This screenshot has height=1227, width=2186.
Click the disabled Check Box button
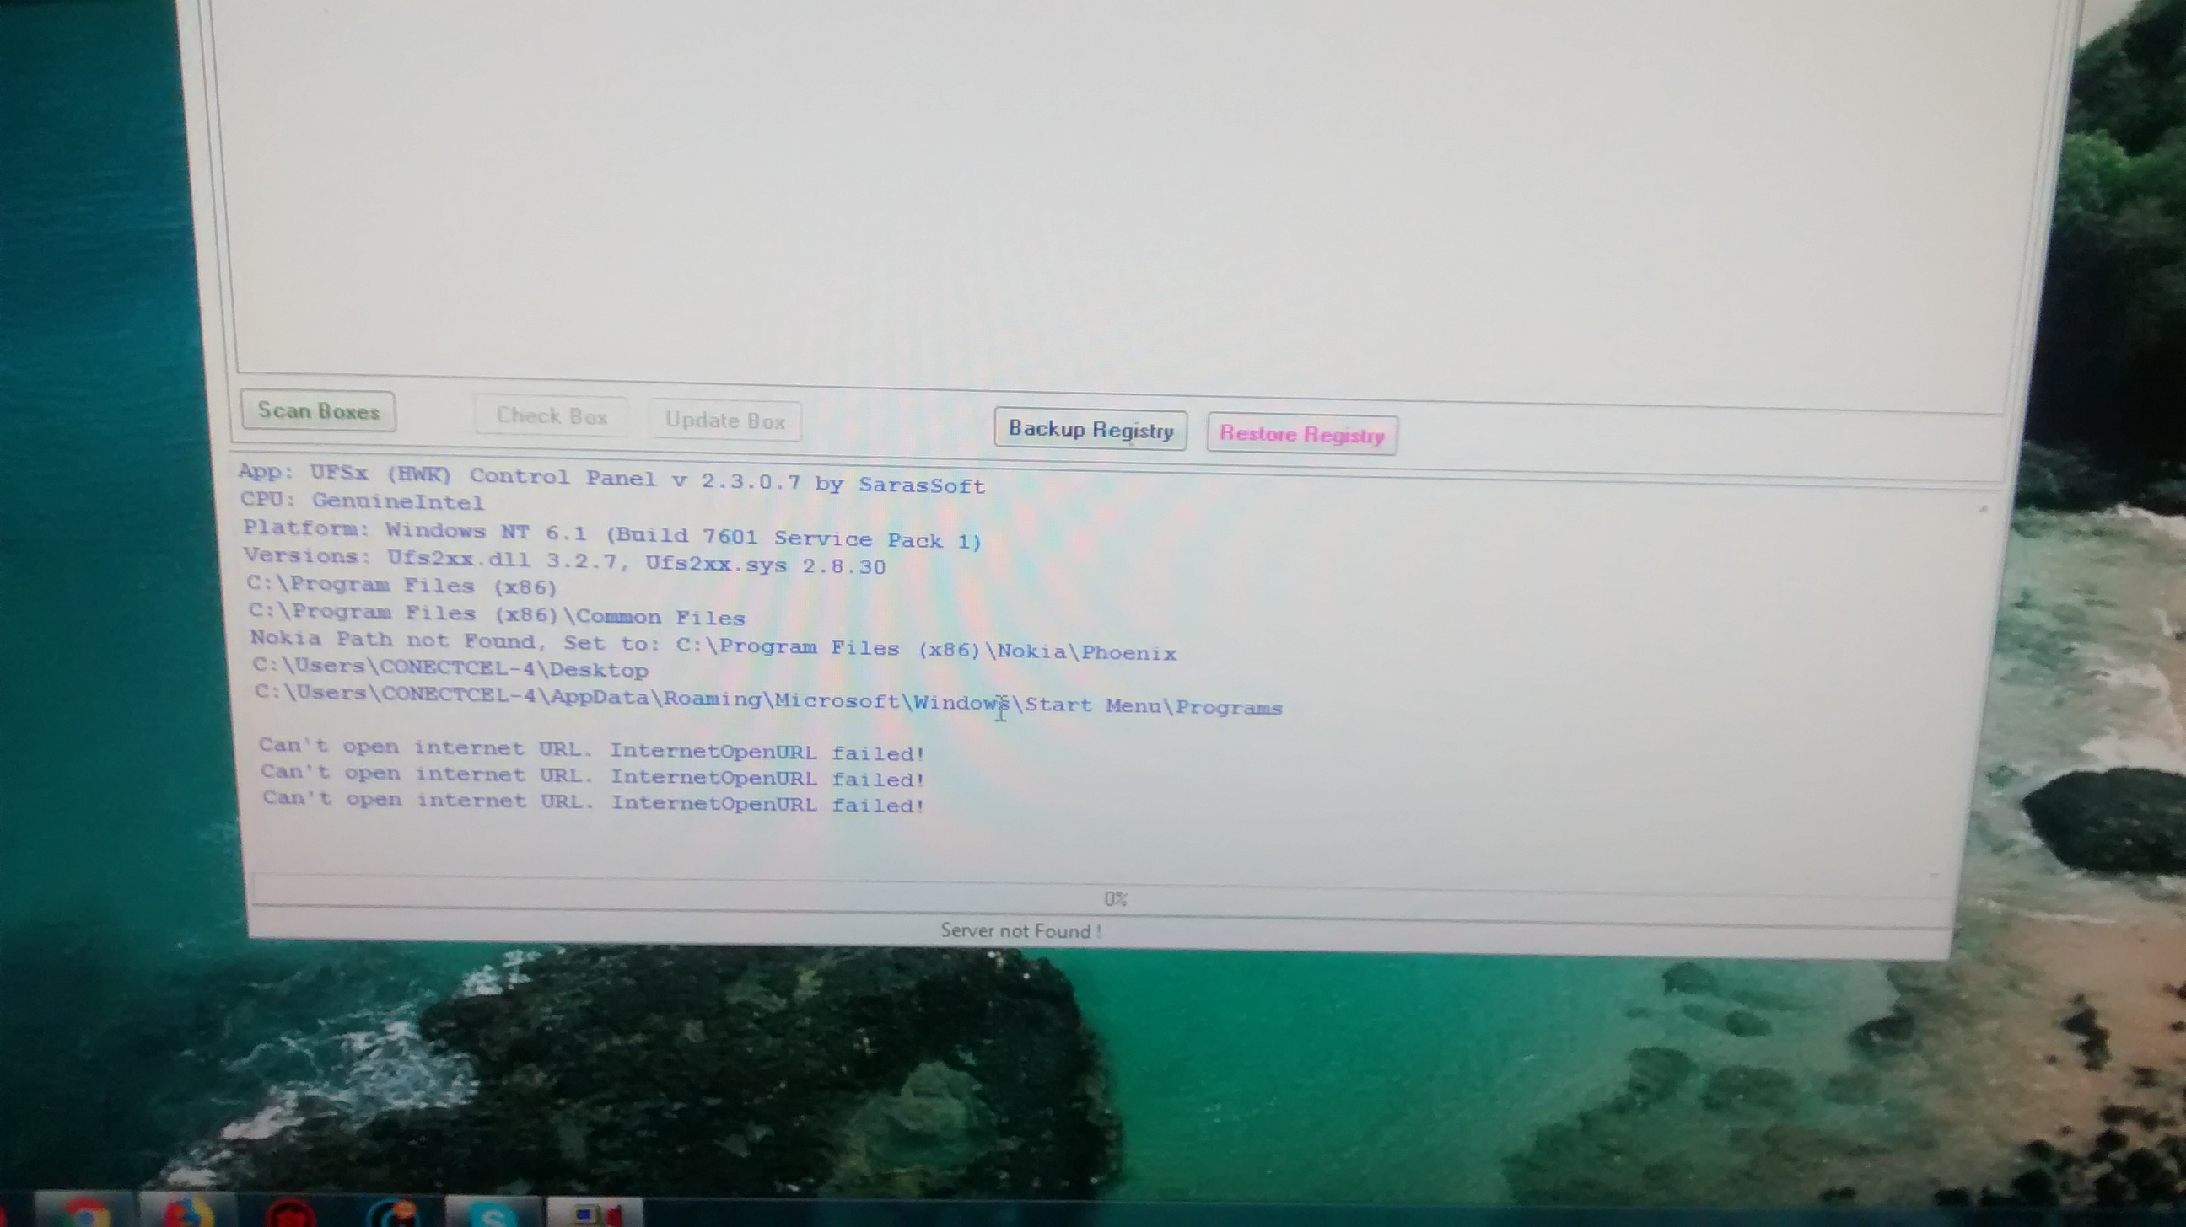pos(552,416)
